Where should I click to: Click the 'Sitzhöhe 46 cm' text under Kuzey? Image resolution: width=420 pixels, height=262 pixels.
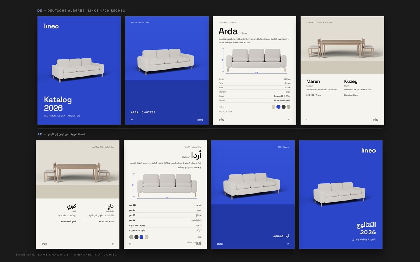pos(351,95)
